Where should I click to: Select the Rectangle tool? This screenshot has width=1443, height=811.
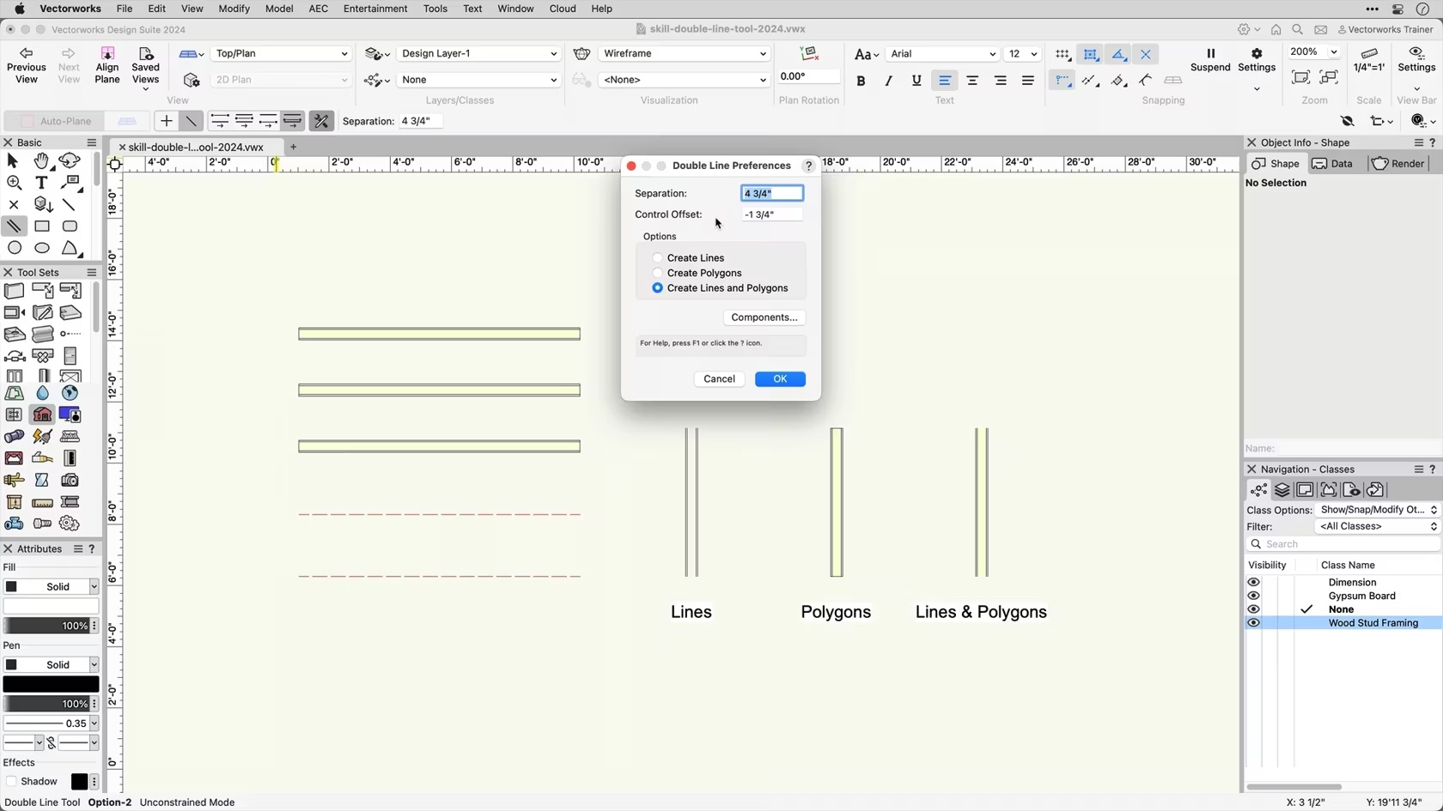42,227
